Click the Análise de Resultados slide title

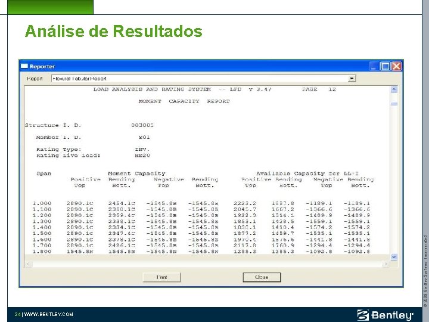pyautogui.click(x=114, y=31)
